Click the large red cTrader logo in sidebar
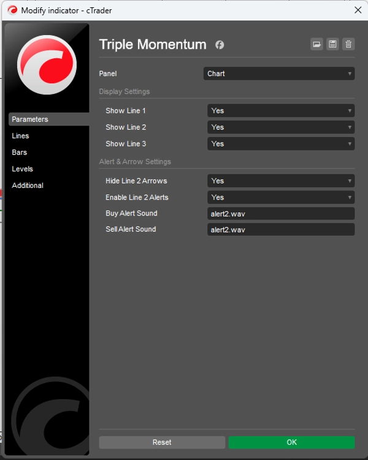368x460 pixels. pyautogui.click(x=47, y=65)
